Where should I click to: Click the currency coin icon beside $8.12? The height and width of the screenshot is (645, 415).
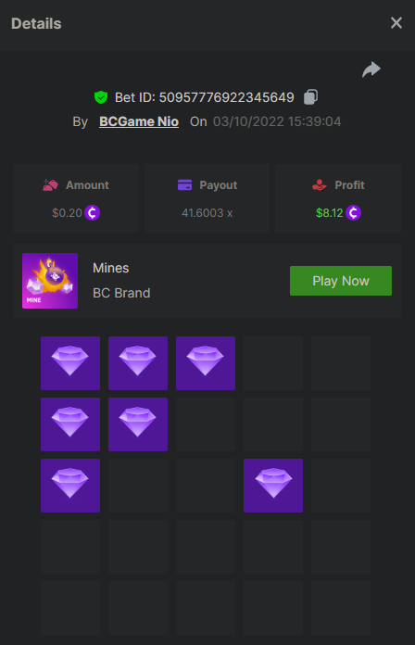click(353, 212)
